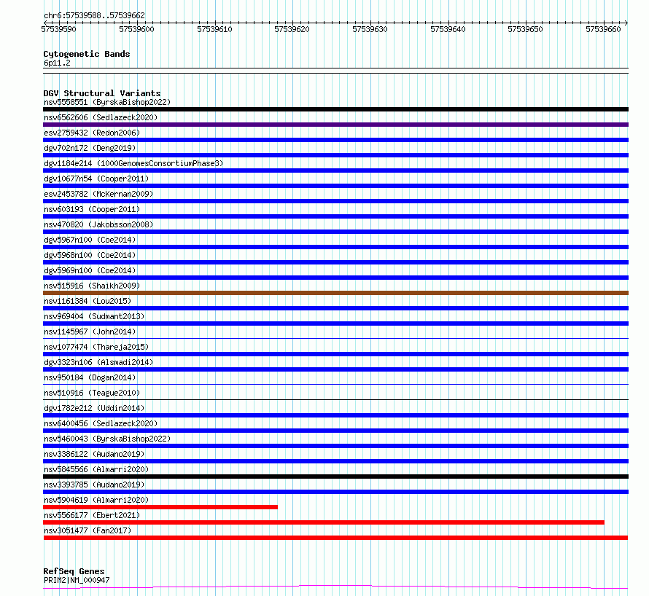The image size is (649, 596).
Task: Click ruler position 57539620
Action: [x=292, y=29]
